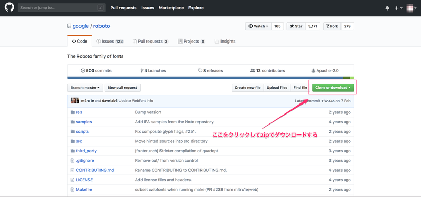Switch to the Code tab
Image resolution: width=421 pixels, height=197 pixels.
click(x=79, y=42)
